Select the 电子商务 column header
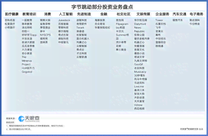This screenshot has width=208, height=136. (x=196, y=14)
